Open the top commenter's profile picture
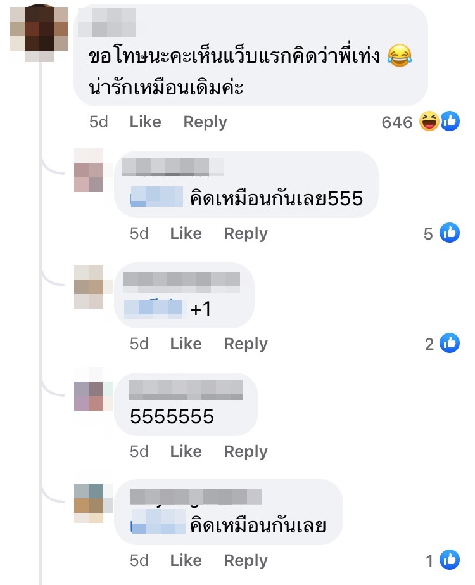 pyautogui.click(x=39, y=33)
